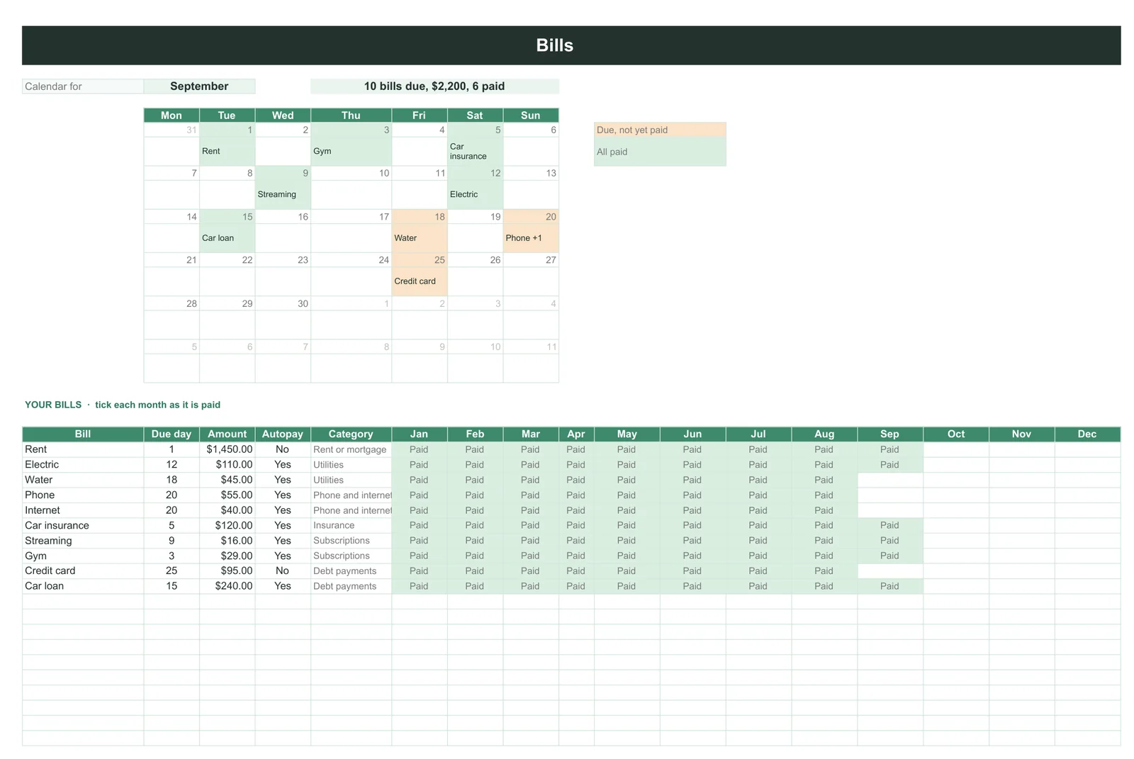This screenshot has height=759, width=1134.
Task: Select the Credit card Autopay 'No' cell
Action: (x=283, y=570)
